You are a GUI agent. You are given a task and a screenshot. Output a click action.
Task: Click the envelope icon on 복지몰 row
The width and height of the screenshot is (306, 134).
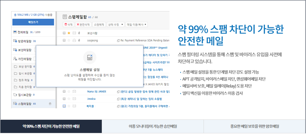pos(74,106)
